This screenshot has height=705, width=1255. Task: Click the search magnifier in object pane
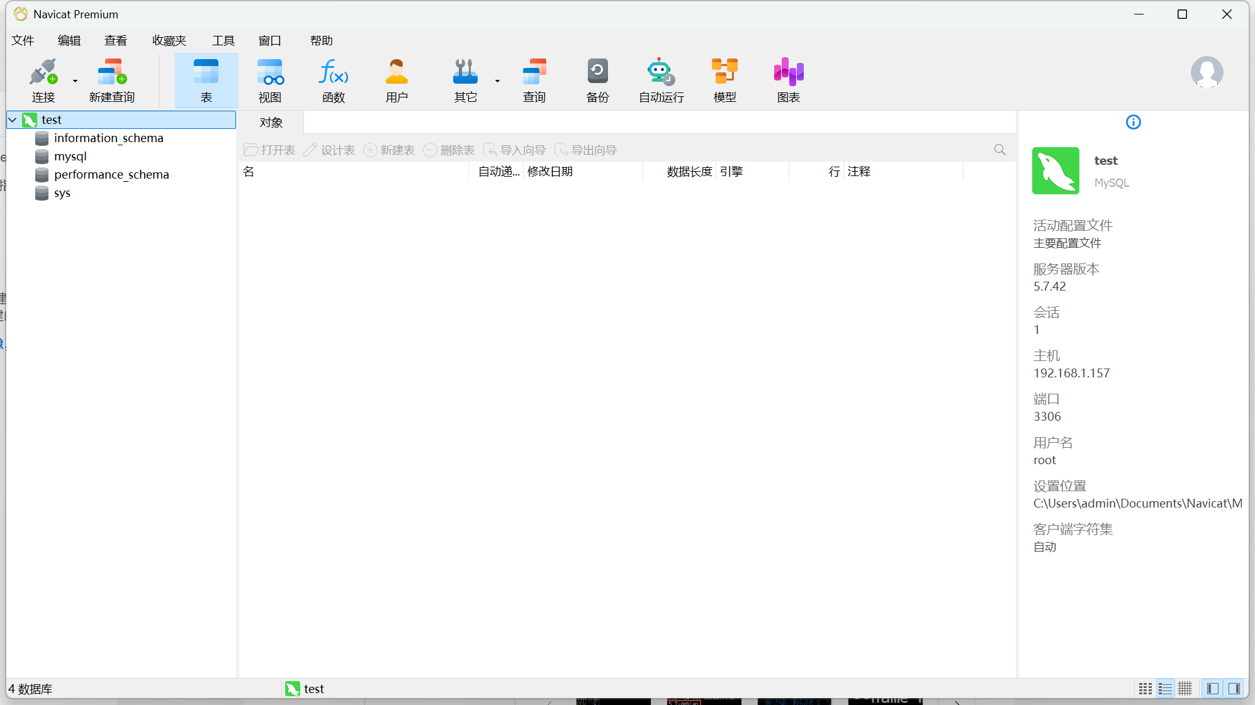click(x=999, y=150)
